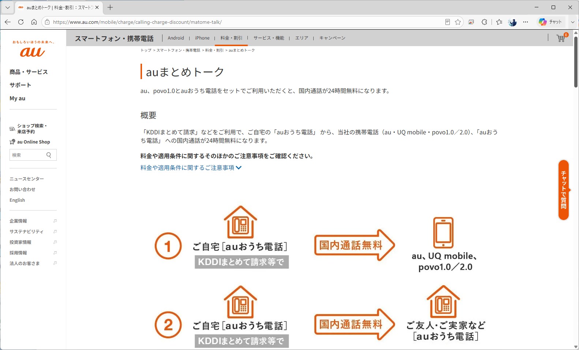This screenshot has height=350, width=579.
Task: Click the auまとめトーク page heading text
Action: 185,72
